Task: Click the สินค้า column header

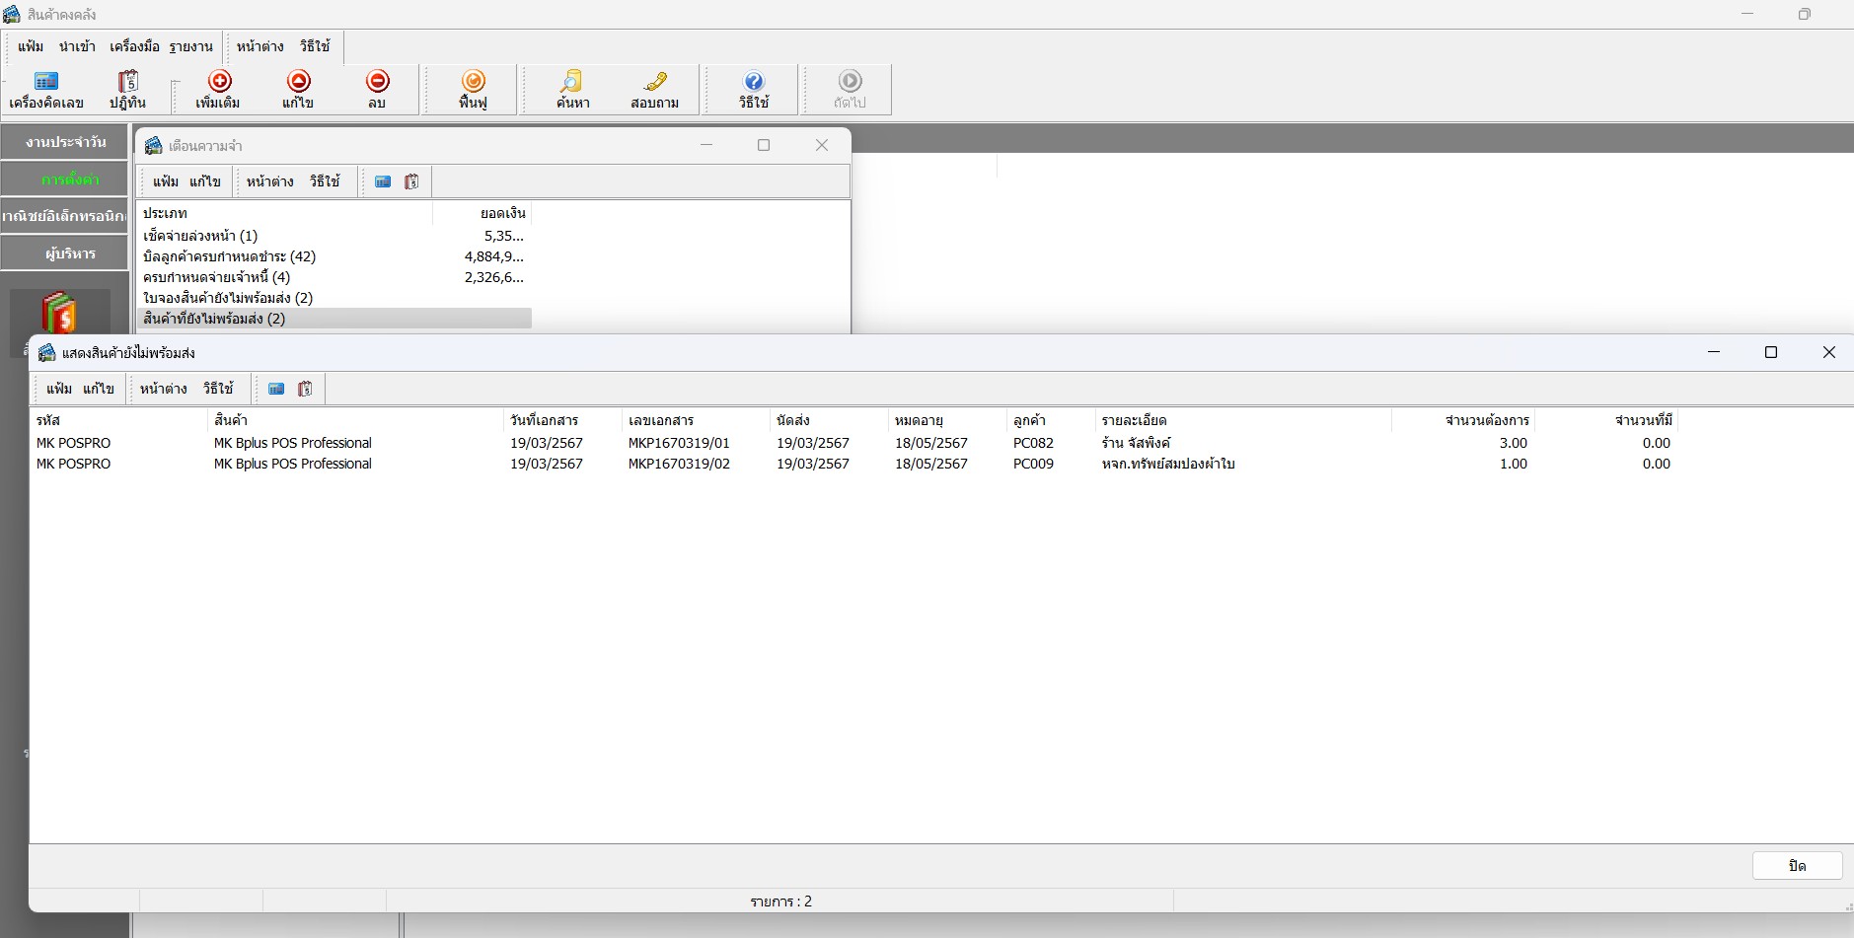Action: (x=356, y=420)
